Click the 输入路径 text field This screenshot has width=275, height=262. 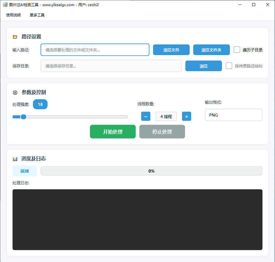click(95, 50)
